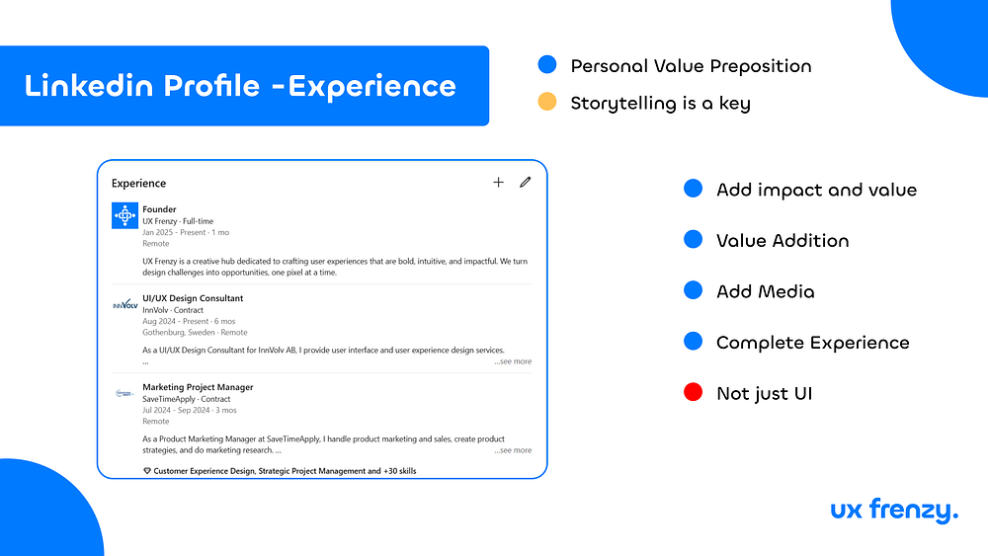988x556 pixels.
Task: Click the plus icon to add experience
Action: [498, 182]
